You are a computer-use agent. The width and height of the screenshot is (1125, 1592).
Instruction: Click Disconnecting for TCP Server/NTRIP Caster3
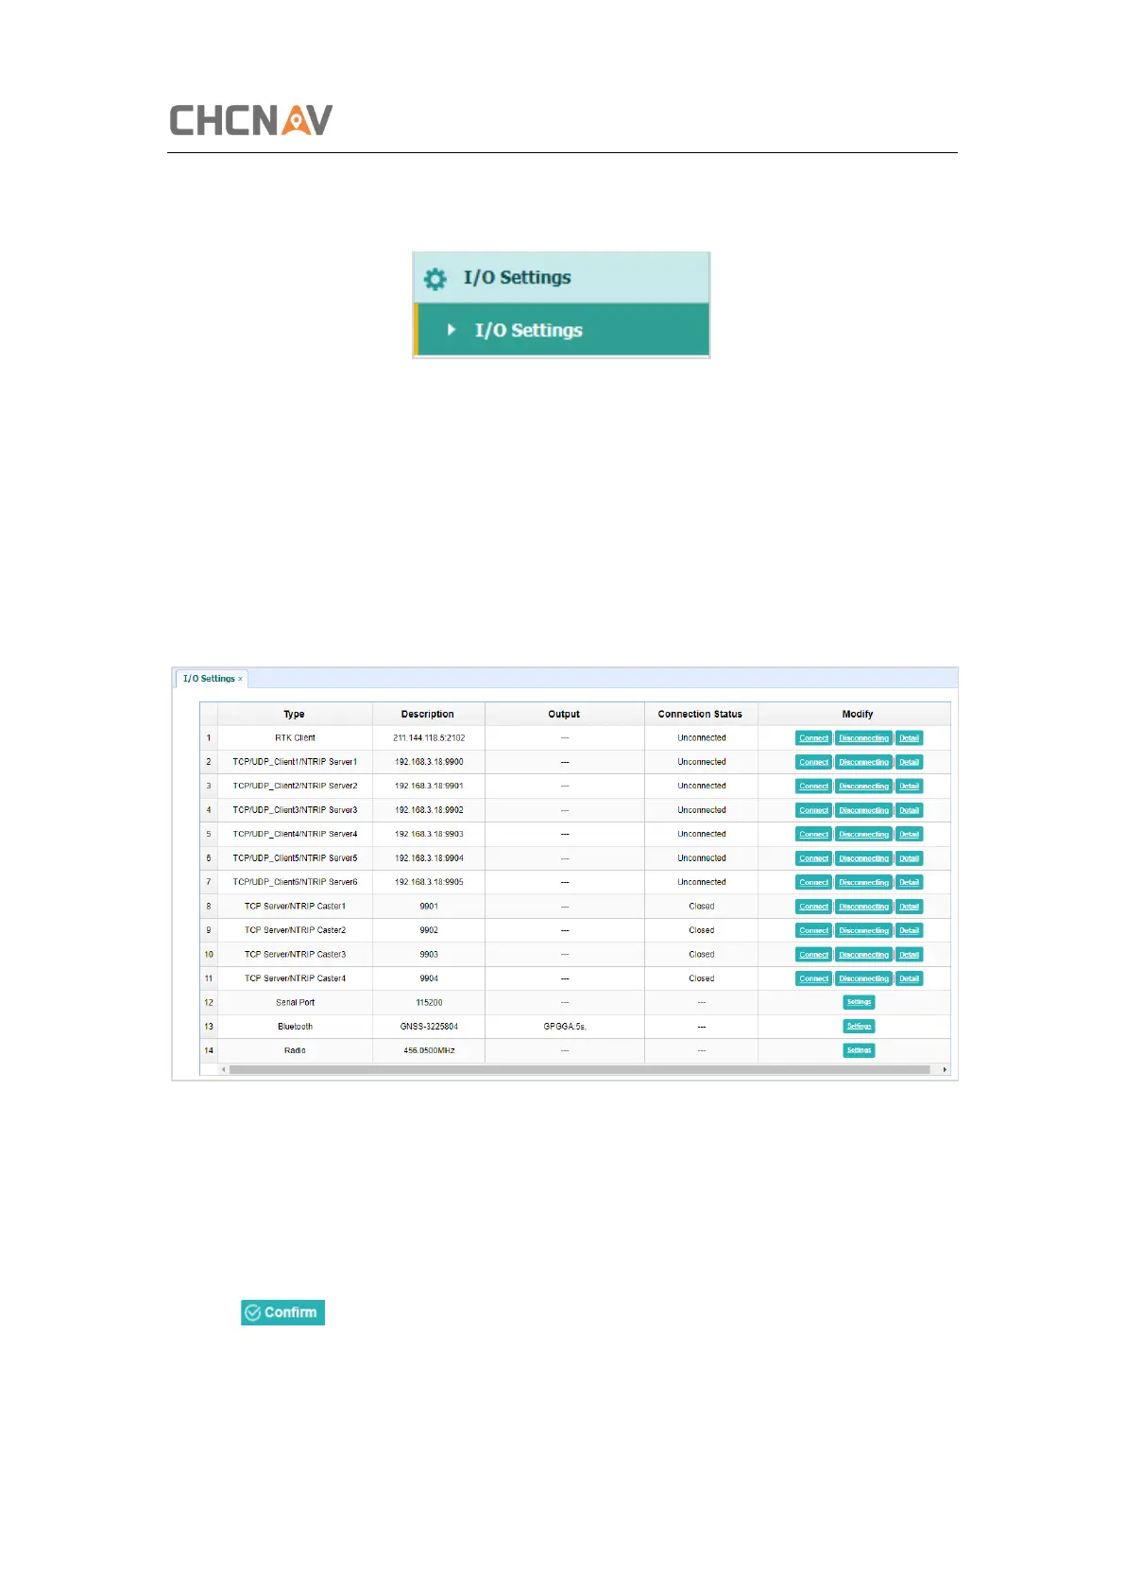pos(863,955)
